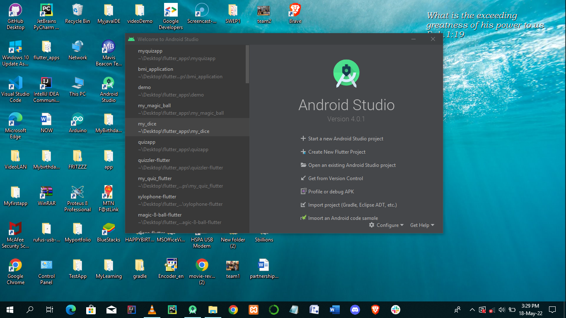Screen dimensions: 566x318
Task: Open the partnership Word document on desktop
Action: [264, 269]
